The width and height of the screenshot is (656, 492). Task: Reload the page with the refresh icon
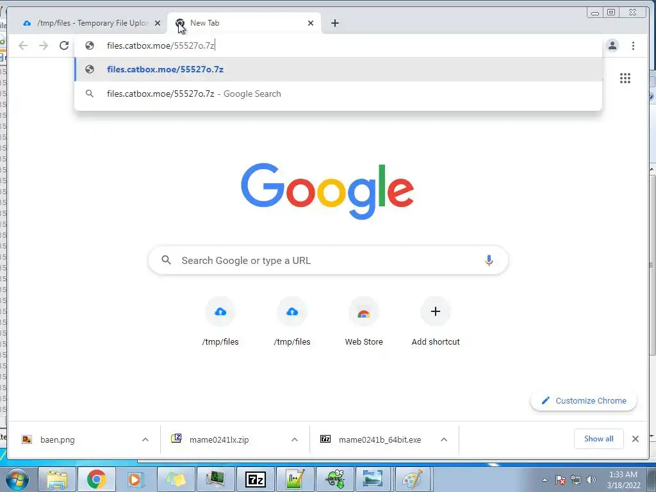coord(64,45)
